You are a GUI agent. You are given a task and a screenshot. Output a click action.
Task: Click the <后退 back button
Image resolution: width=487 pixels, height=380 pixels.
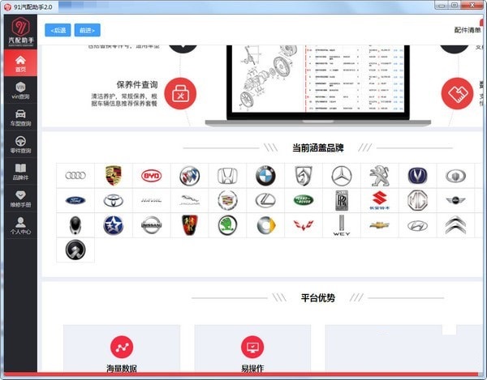(x=58, y=30)
